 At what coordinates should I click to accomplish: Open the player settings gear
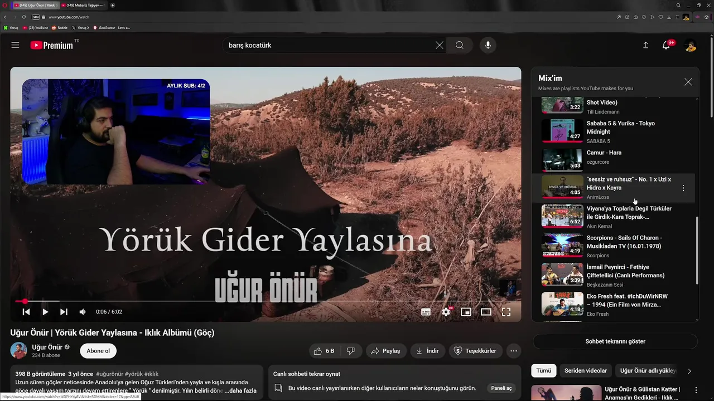446,312
